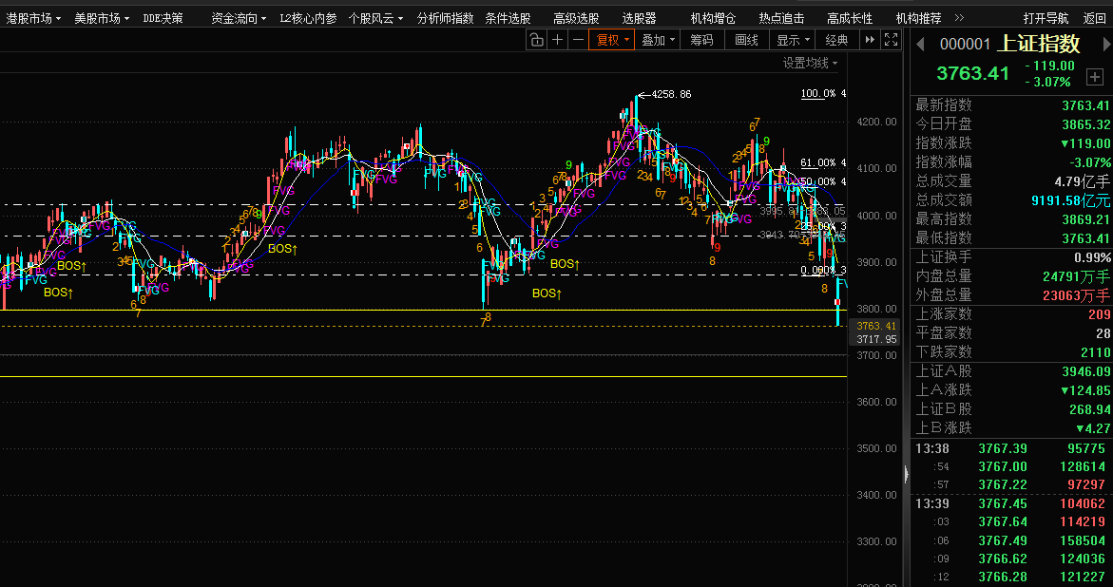
Task: Open 机构推荐 menu item
Action: click(x=918, y=18)
